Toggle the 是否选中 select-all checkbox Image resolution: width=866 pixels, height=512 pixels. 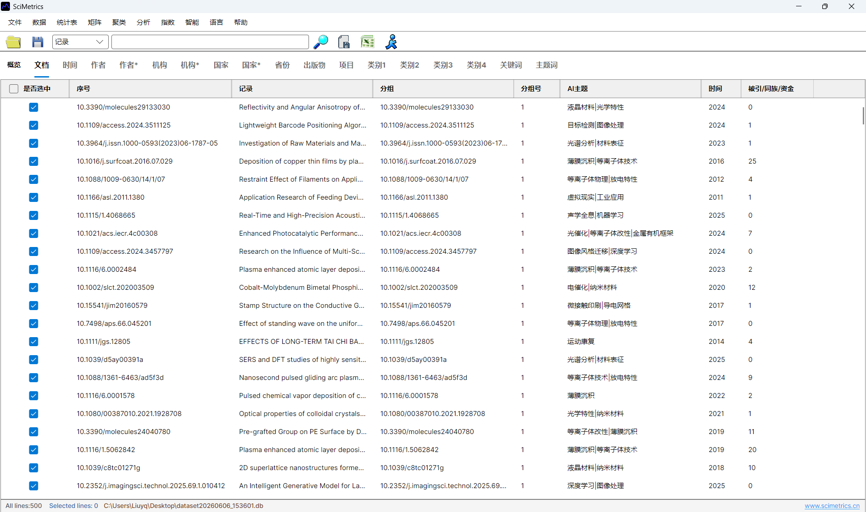point(14,89)
